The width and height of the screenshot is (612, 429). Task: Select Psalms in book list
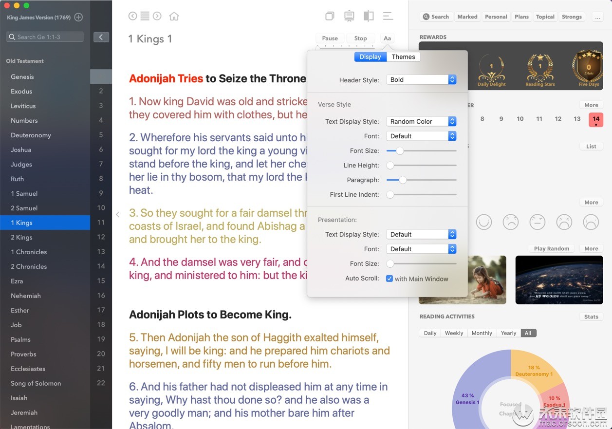tap(45, 339)
